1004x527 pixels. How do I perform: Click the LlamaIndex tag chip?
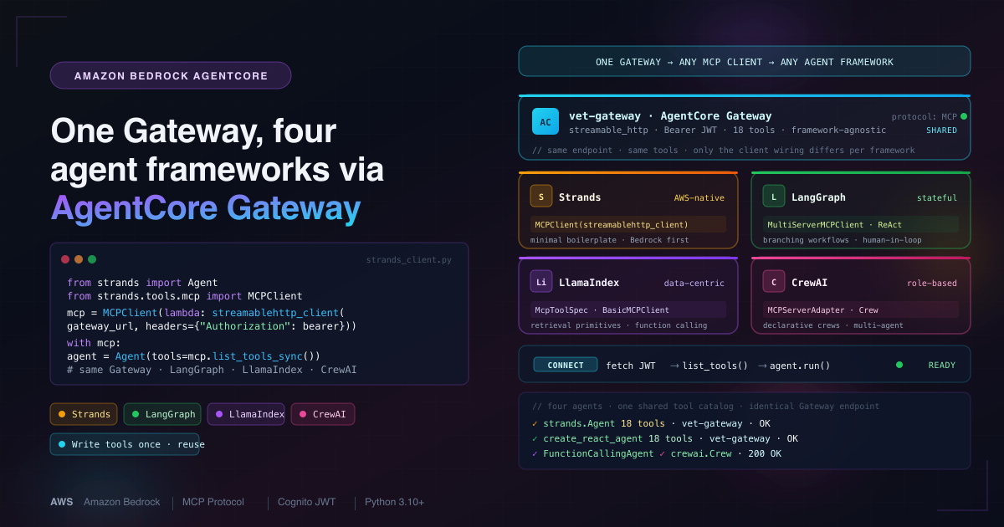pyautogui.click(x=247, y=414)
